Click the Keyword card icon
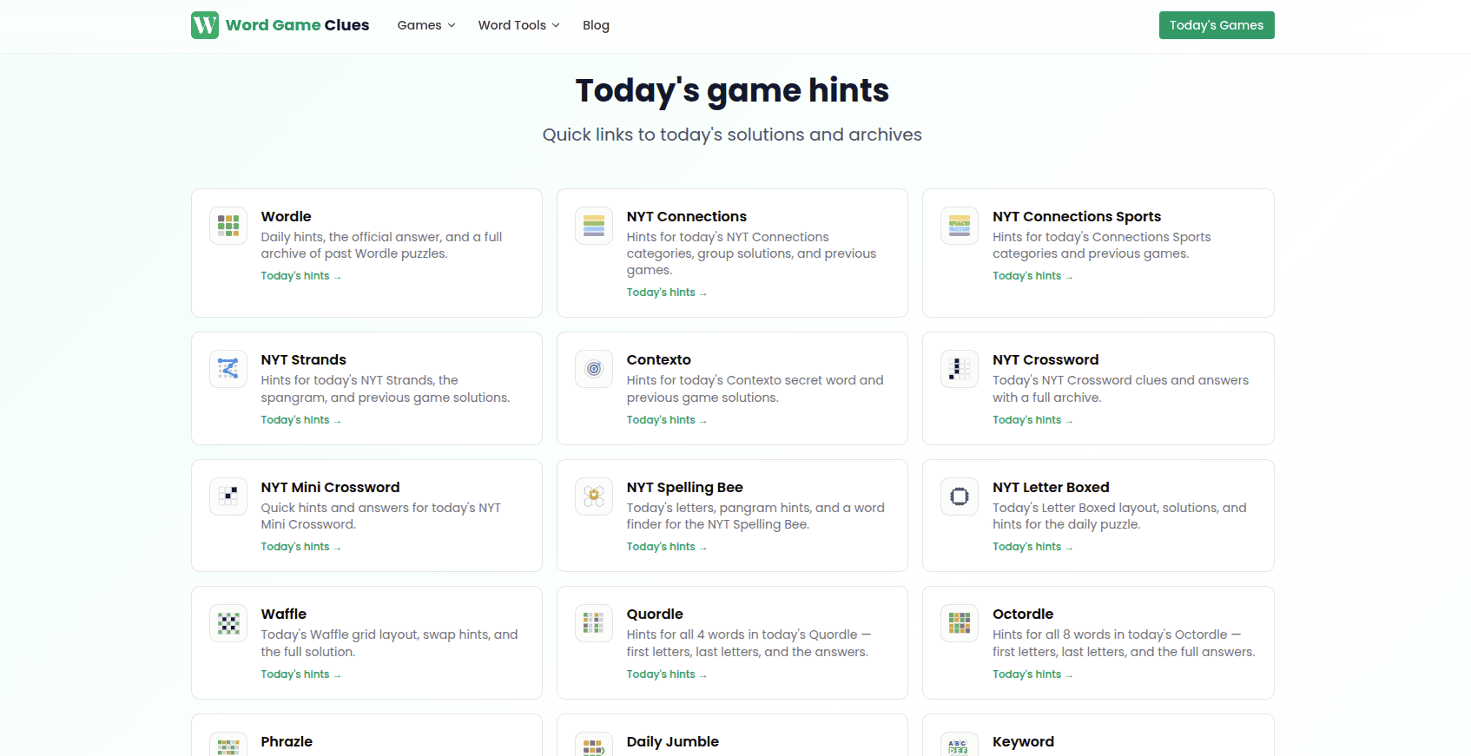Viewport: 1471px width, 756px height. point(960,744)
